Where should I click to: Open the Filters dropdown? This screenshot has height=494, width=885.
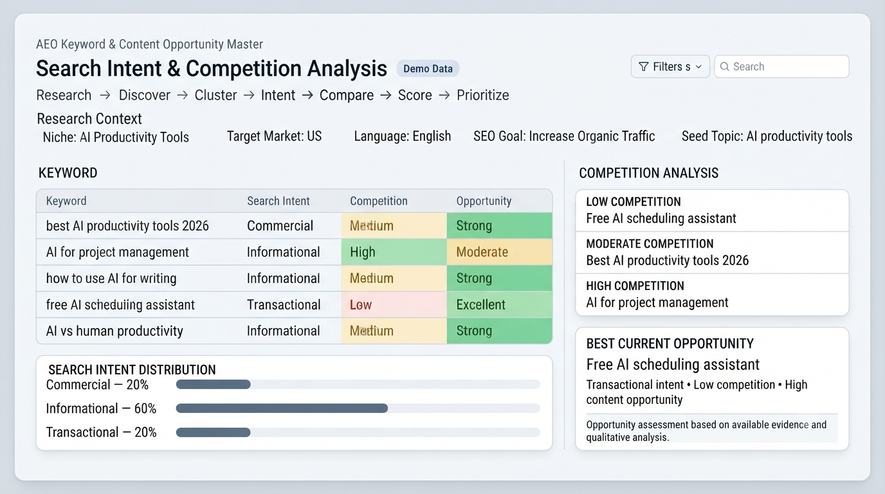point(670,67)
